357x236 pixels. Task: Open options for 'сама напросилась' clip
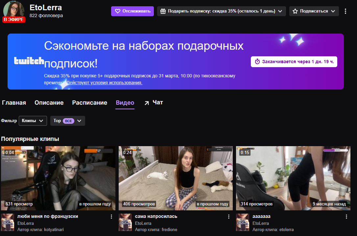[229, 217]
